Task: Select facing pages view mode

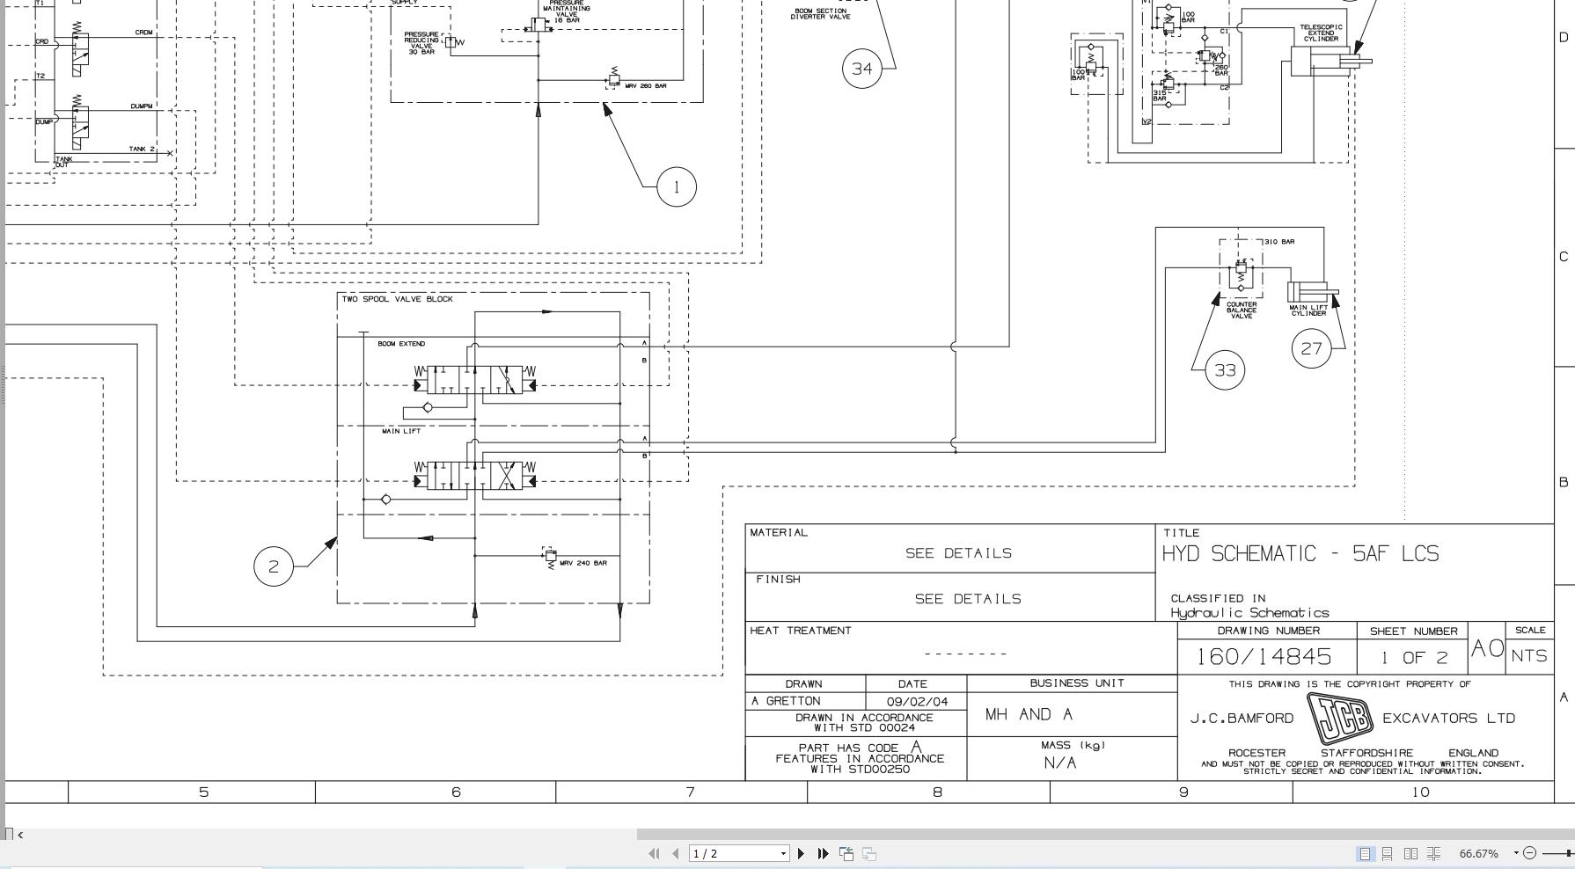Action: click(x=1410, y=853)
